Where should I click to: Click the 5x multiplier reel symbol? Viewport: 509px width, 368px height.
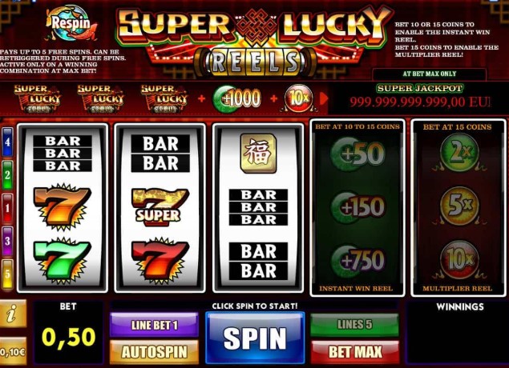pyautogui.click(x=459, y=206)
